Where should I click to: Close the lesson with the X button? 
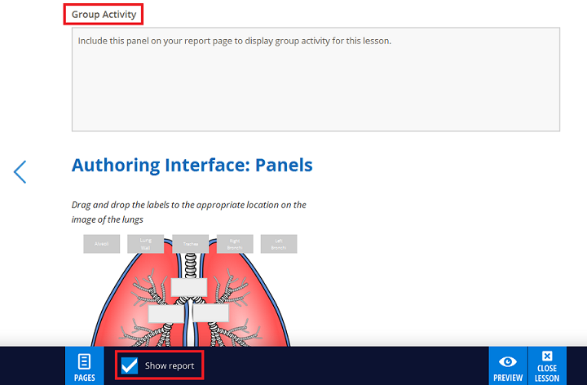pos(548,366)
